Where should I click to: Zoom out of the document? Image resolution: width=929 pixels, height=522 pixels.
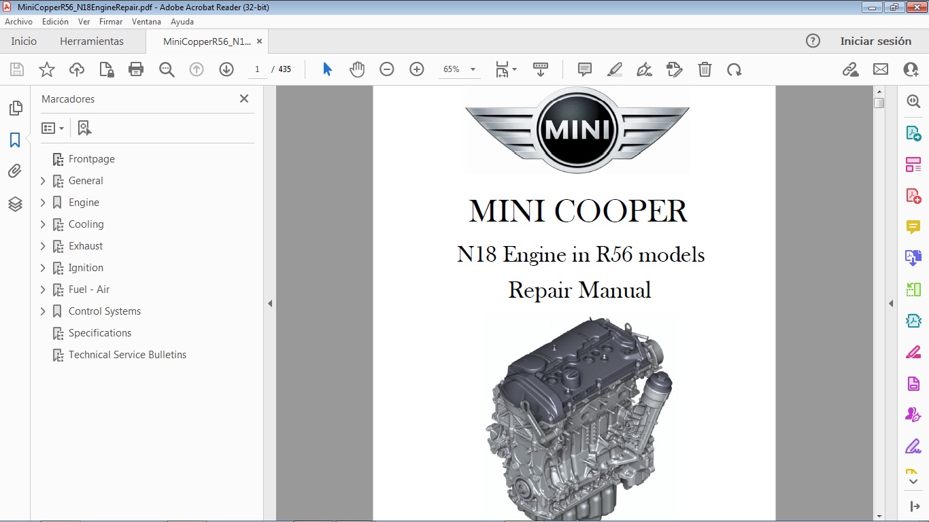[x=386, y=69]
